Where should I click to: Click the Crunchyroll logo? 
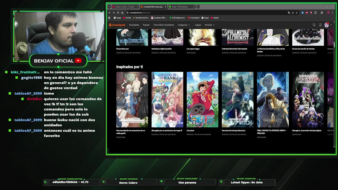point(117,25)
